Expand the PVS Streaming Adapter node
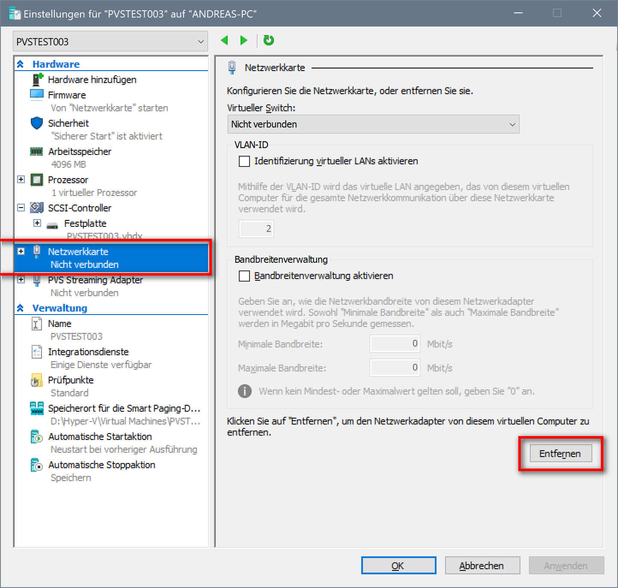The height and width of the screenshot is (588, 618). pyautogui.click(x=21, y=279)
